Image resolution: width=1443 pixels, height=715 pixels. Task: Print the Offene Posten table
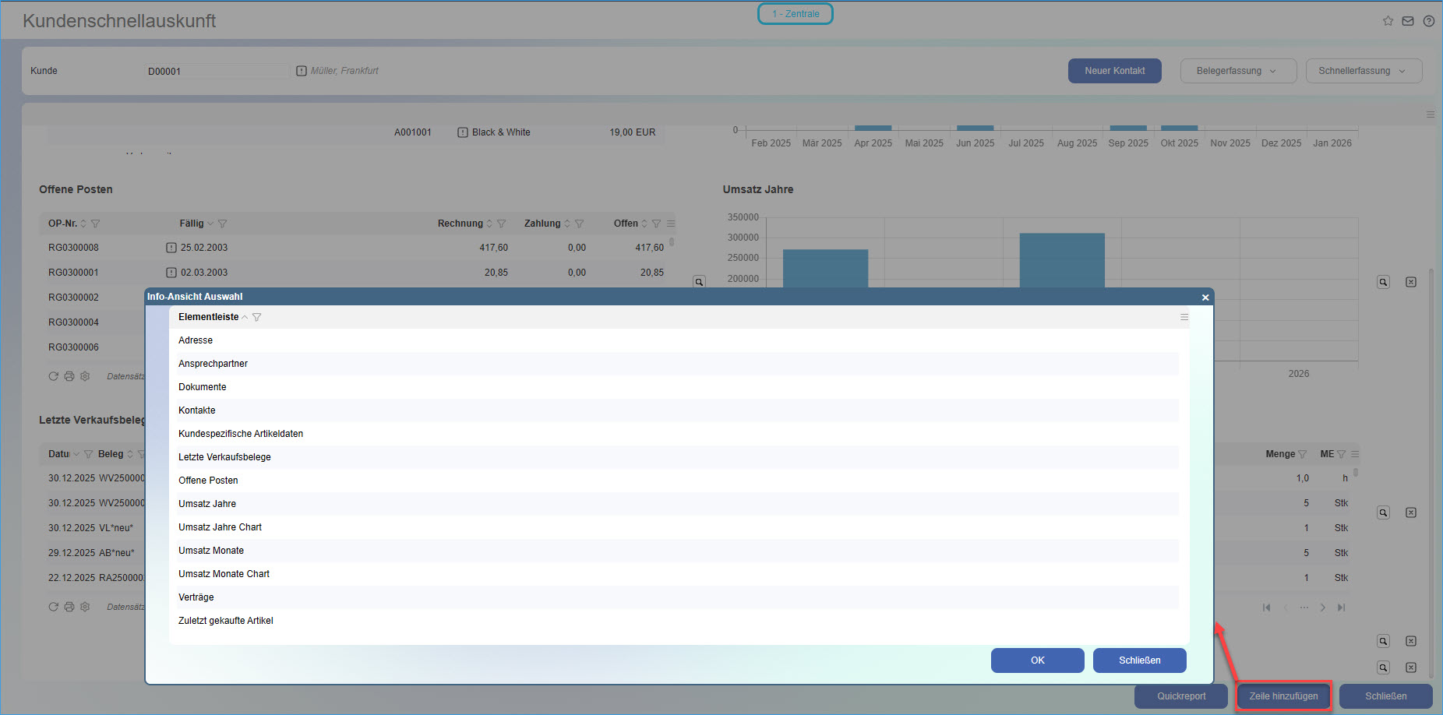click(69, 376)
